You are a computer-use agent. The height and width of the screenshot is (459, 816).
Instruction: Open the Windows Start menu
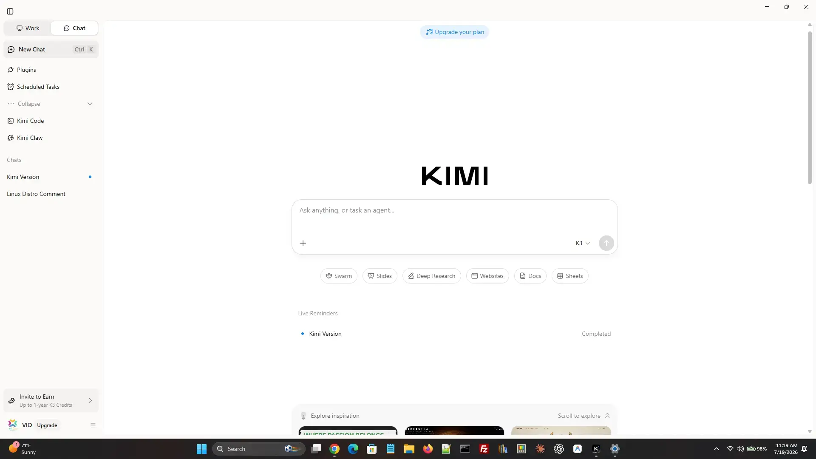[201, 449]
